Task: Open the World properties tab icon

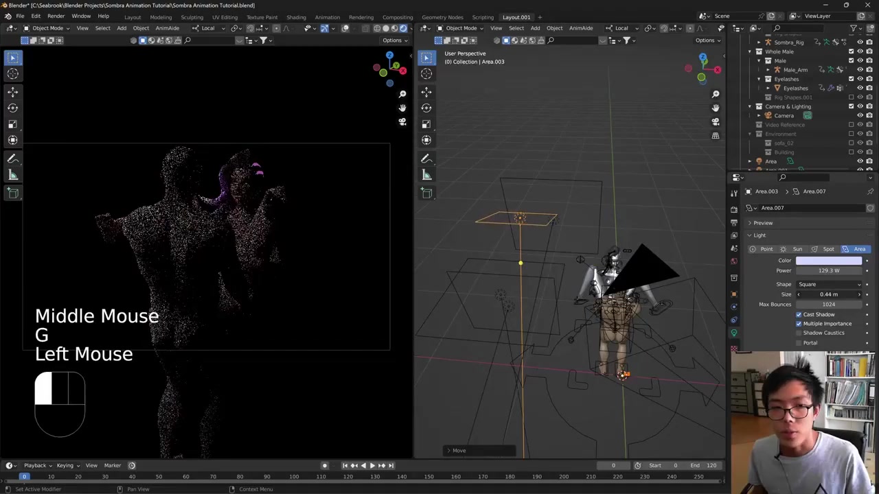Action: (734, 261)
